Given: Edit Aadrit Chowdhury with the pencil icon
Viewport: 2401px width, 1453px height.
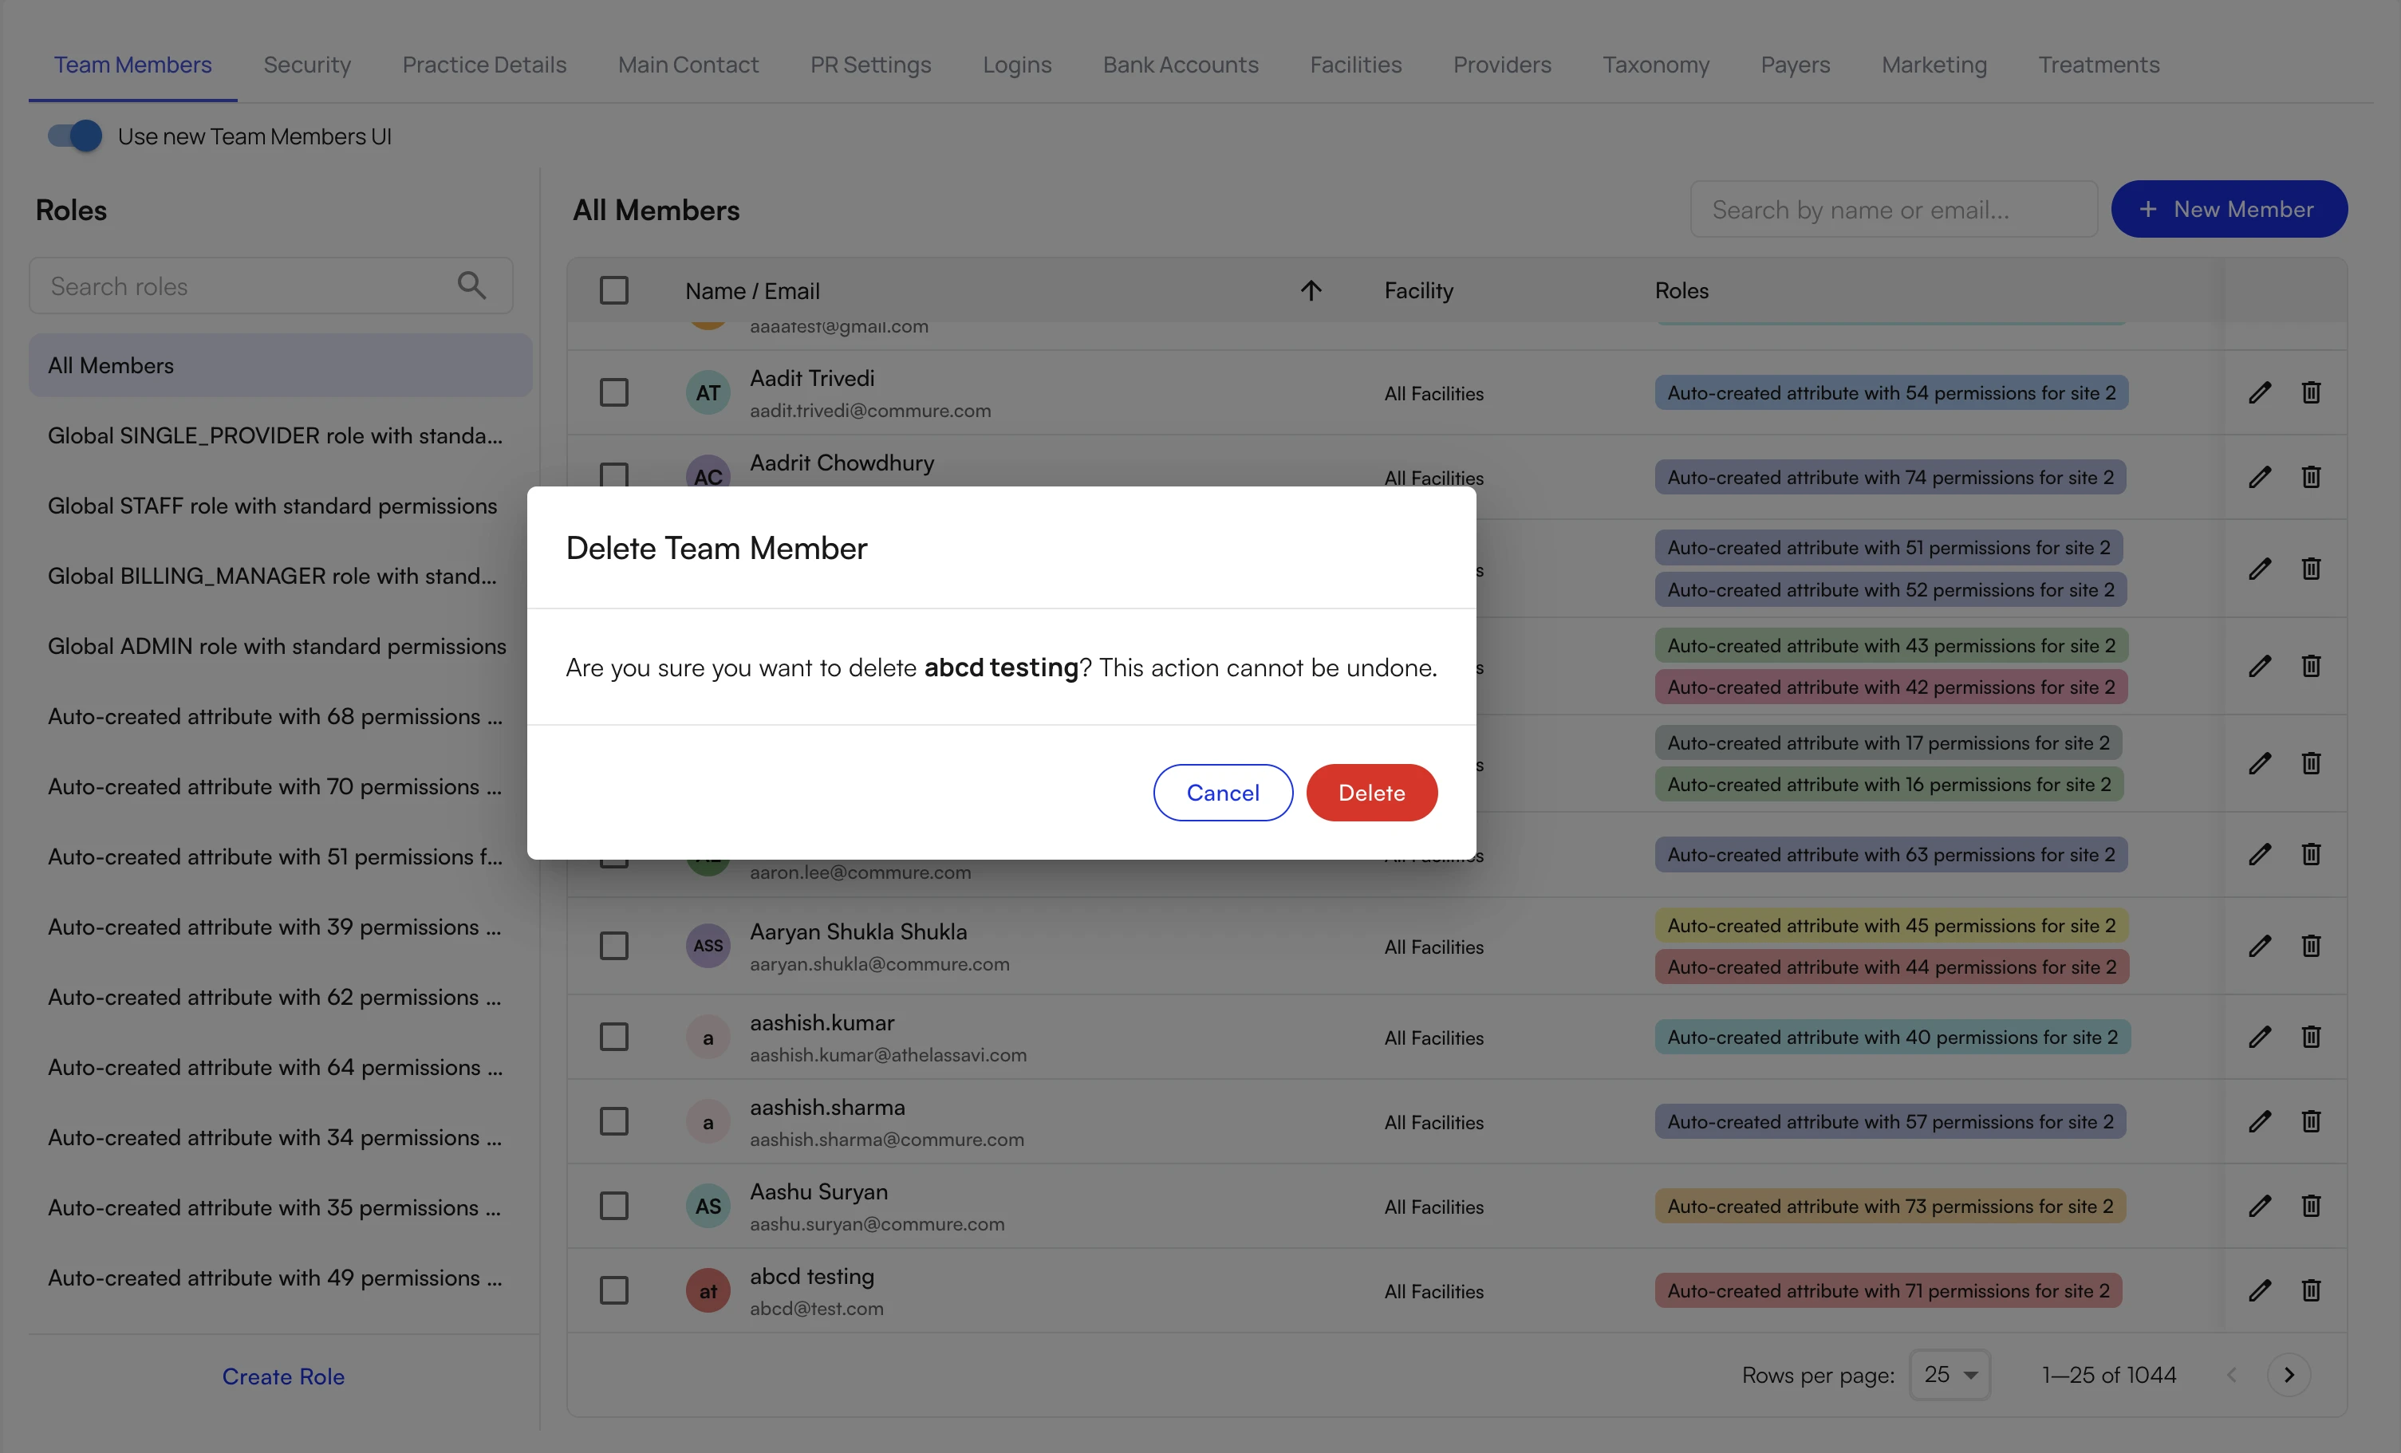Looking at the screenshot, I should pyautogui.click(x=2260, y=477).
